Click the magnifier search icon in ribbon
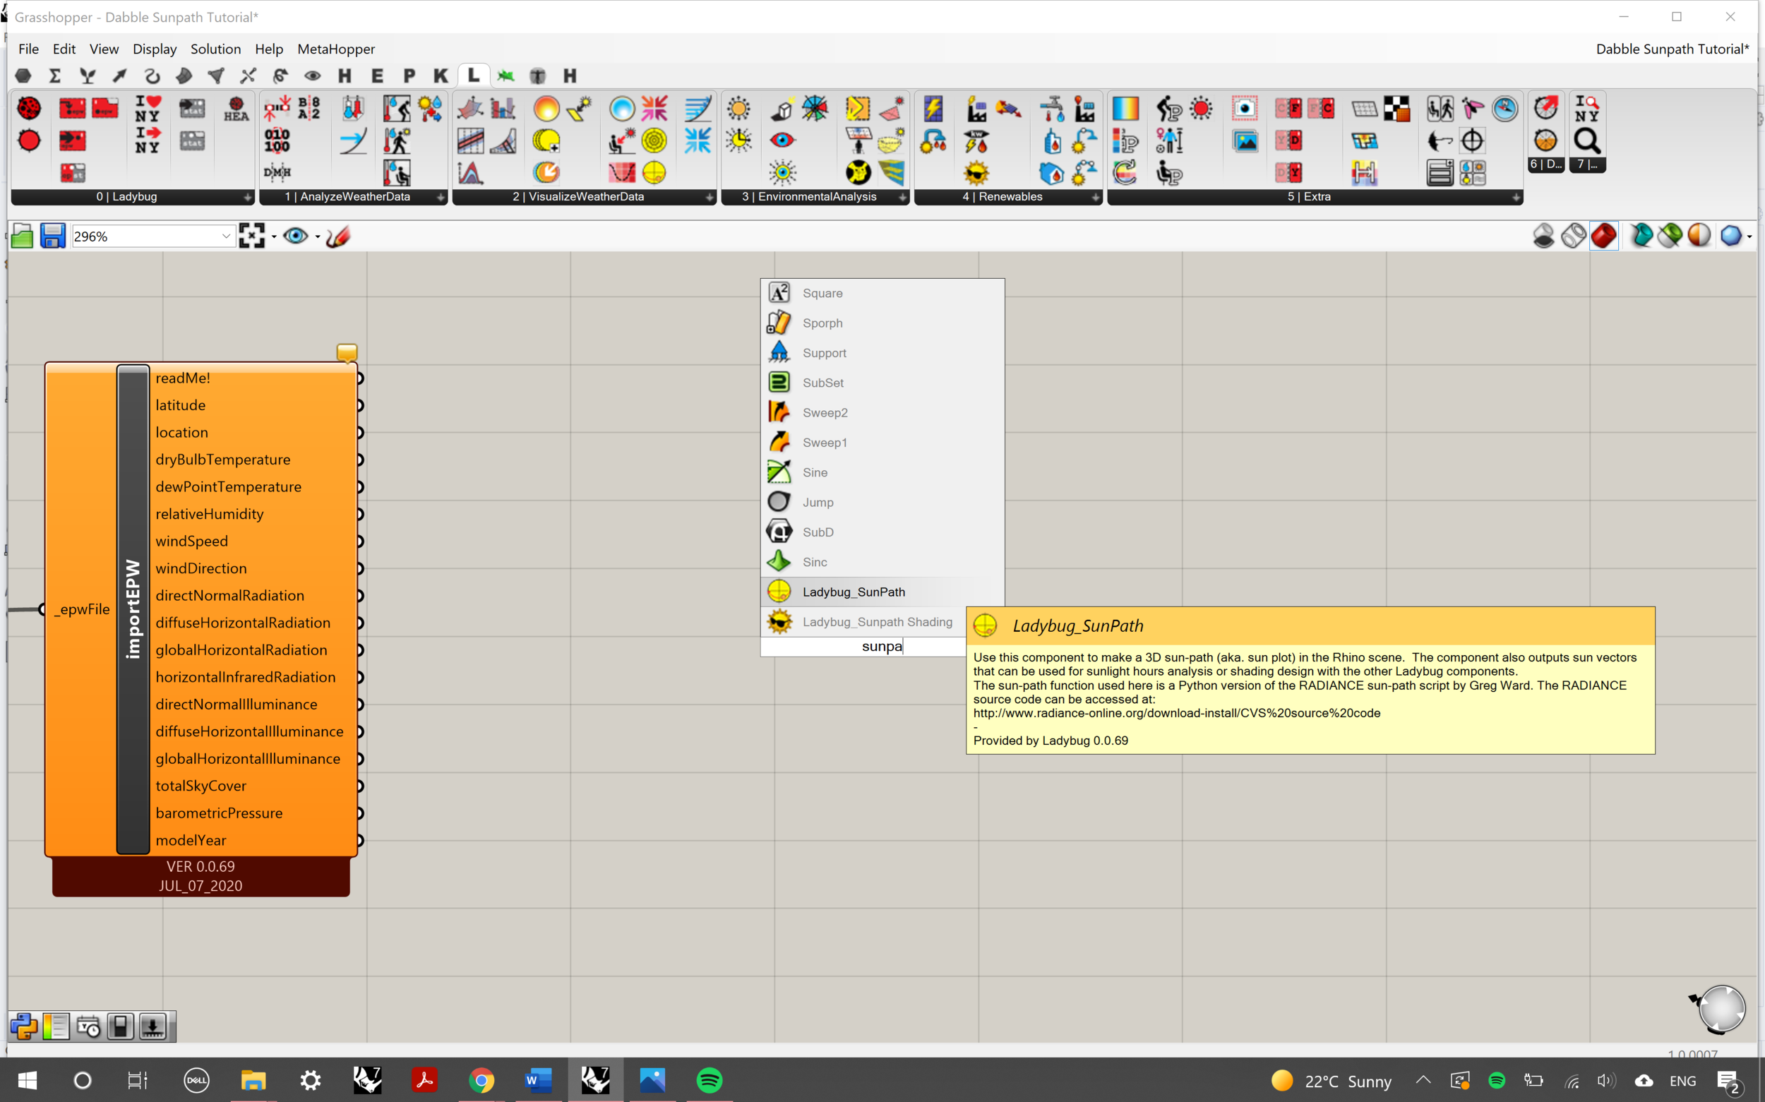Image resolution: width=1765 pixels, height=1102 pixels. click(x=1586, y=140)
